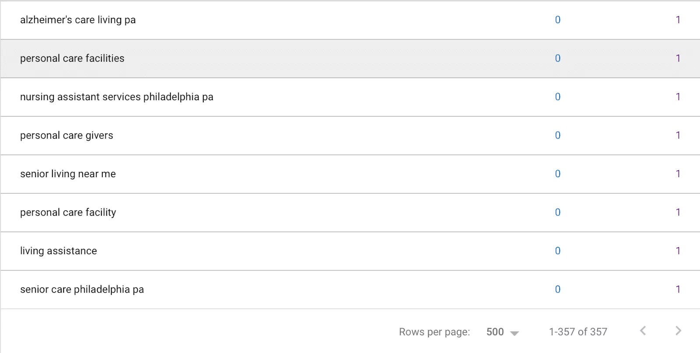Click the '1-357 of 357' pagination label

578,332
